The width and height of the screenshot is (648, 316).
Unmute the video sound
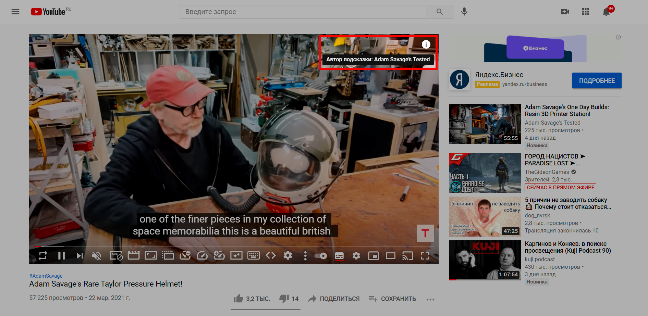click(x=97, y=256)
